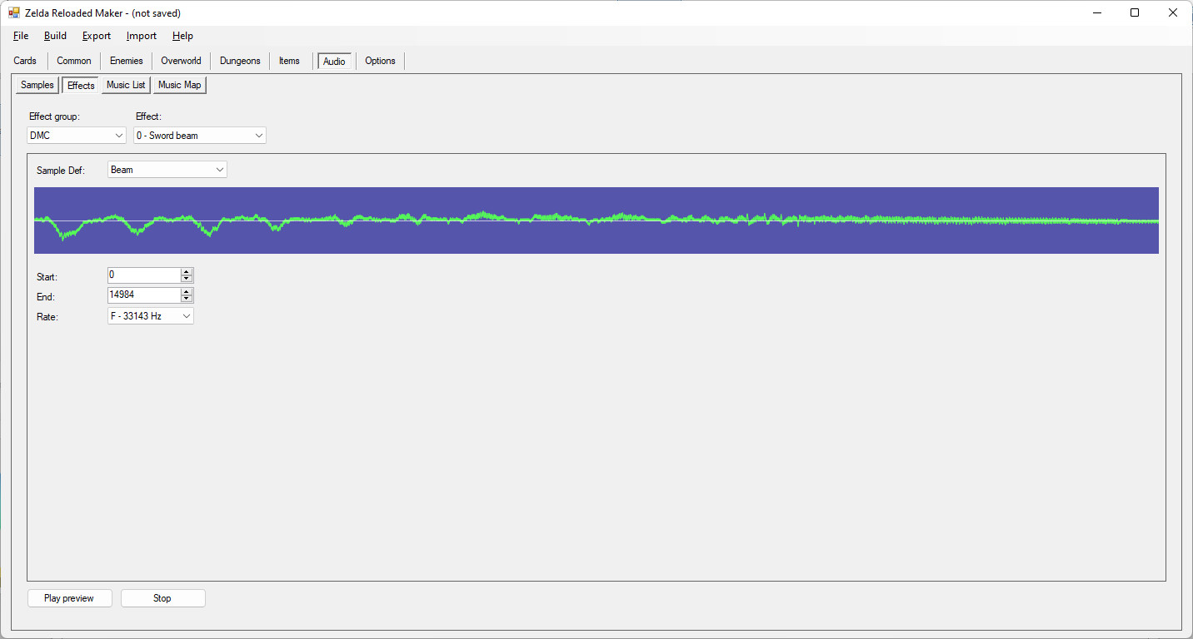
Task: Switch to the Enemies tab
Action: (127, 61)
